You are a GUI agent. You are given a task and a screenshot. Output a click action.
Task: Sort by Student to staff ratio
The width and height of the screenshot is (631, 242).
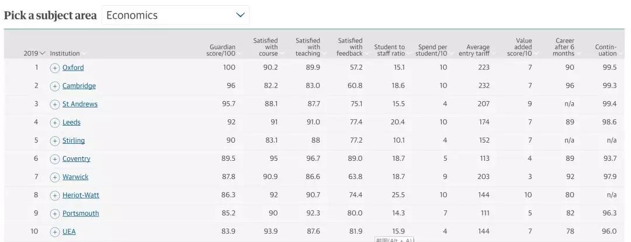[x=389, y=50]
